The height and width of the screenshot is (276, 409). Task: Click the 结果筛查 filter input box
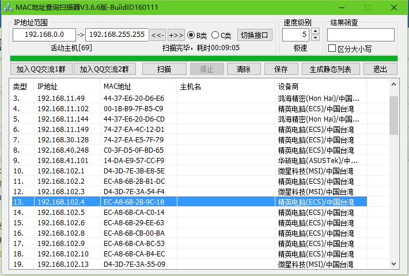(x=361, y=35)
